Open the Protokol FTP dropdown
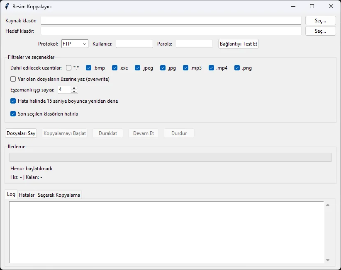Image resolution: width=341 pixels, height=270 pixels. [x=75, y=44]
